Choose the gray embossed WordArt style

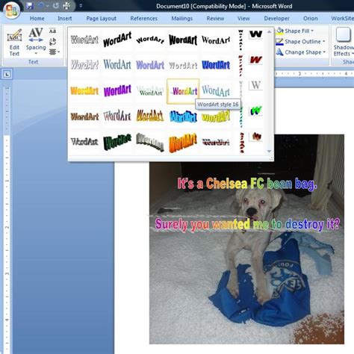coord(183,65)
